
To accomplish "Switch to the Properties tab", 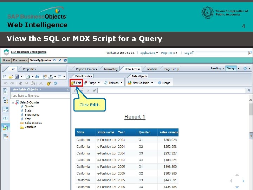I will point(29,69).
